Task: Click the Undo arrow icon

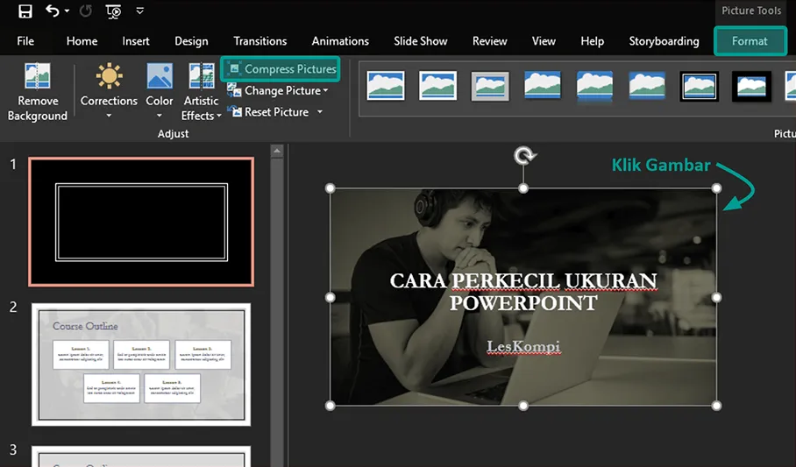Action: pyautogui.click(x=52, y=11)
